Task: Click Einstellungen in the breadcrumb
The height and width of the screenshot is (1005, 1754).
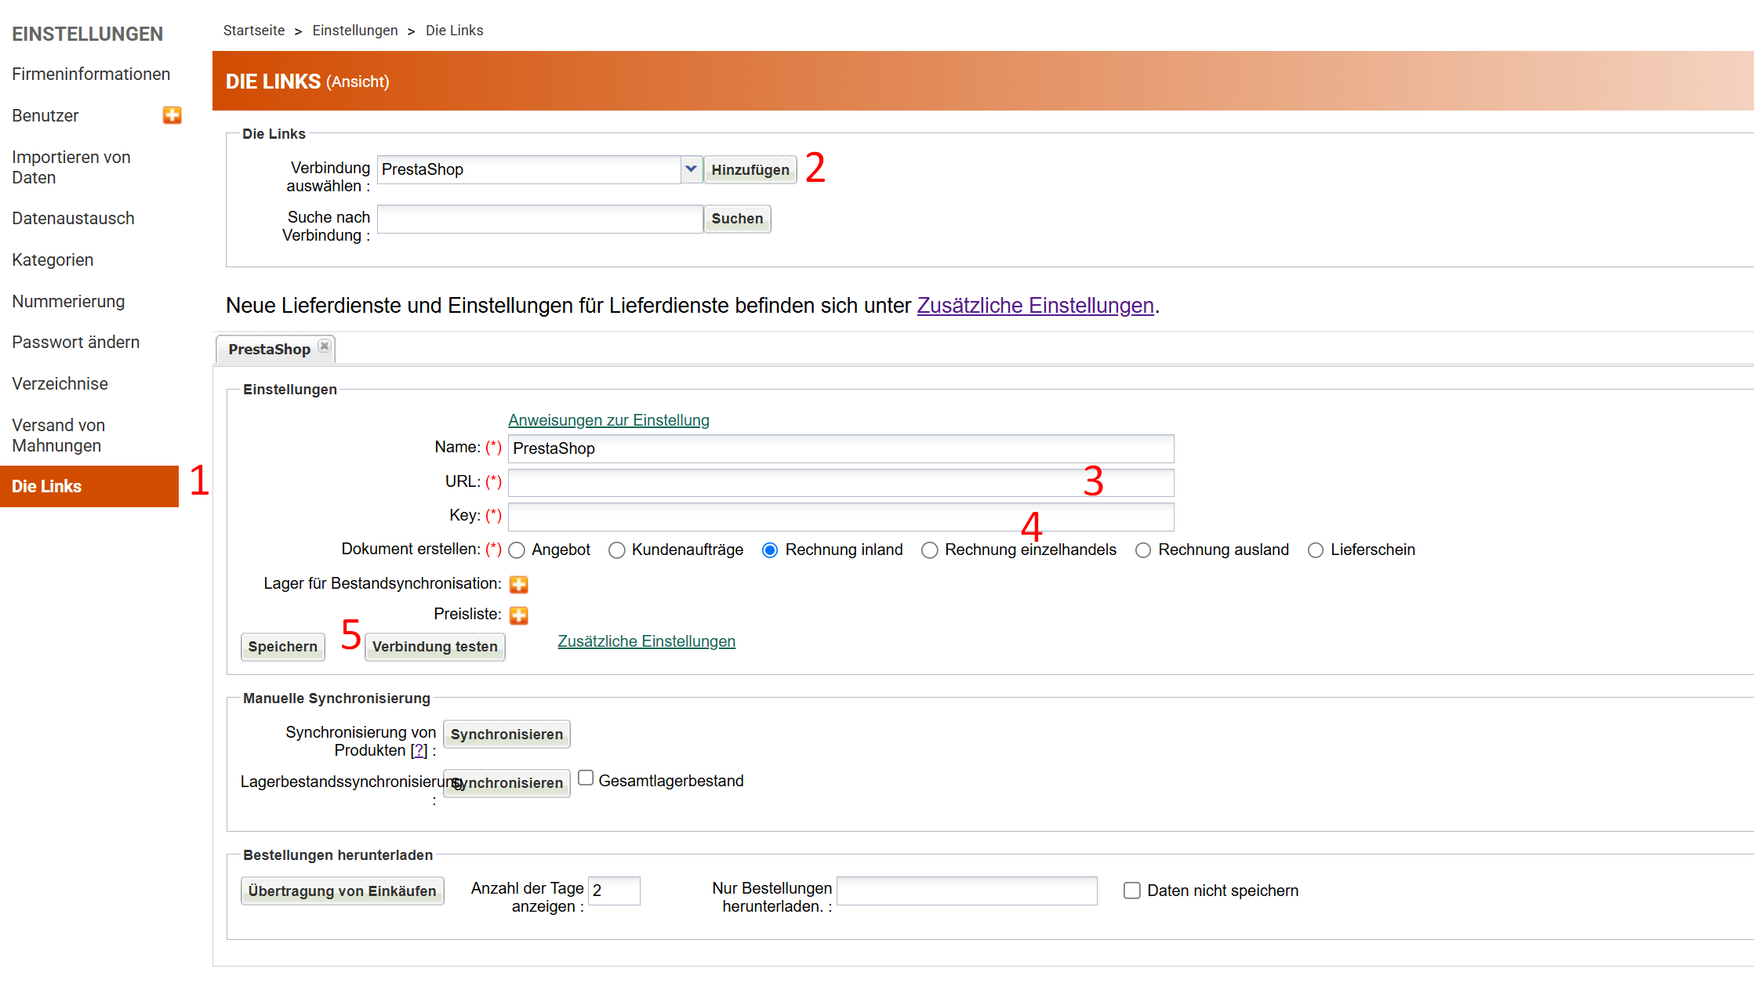Action: (x=354, y=31)
